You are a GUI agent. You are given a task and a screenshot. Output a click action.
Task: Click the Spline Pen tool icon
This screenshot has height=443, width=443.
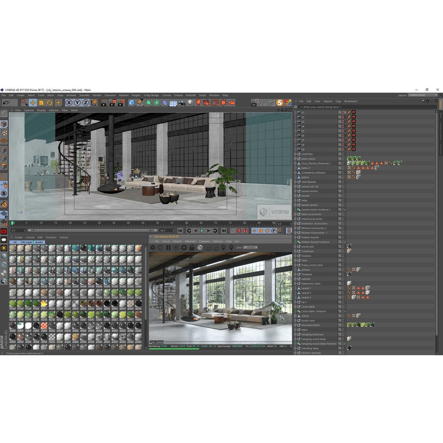[x=140, y=103]
